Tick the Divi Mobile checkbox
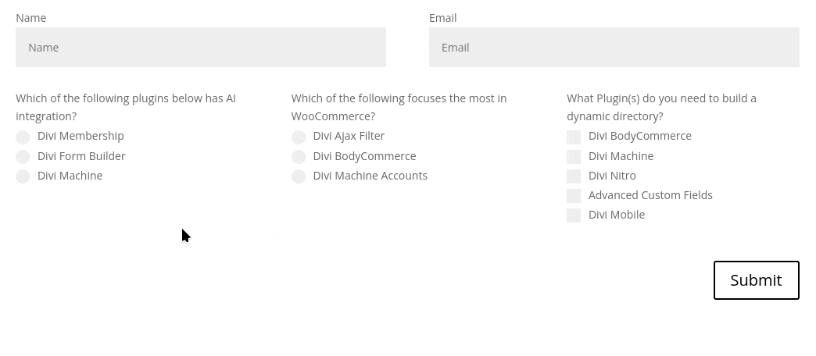816x356 pixels. pyautogui.click(x=574, y=215)
